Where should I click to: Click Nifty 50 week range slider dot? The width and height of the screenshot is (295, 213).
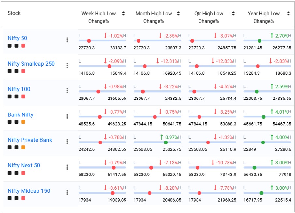[x=89, y=41]
